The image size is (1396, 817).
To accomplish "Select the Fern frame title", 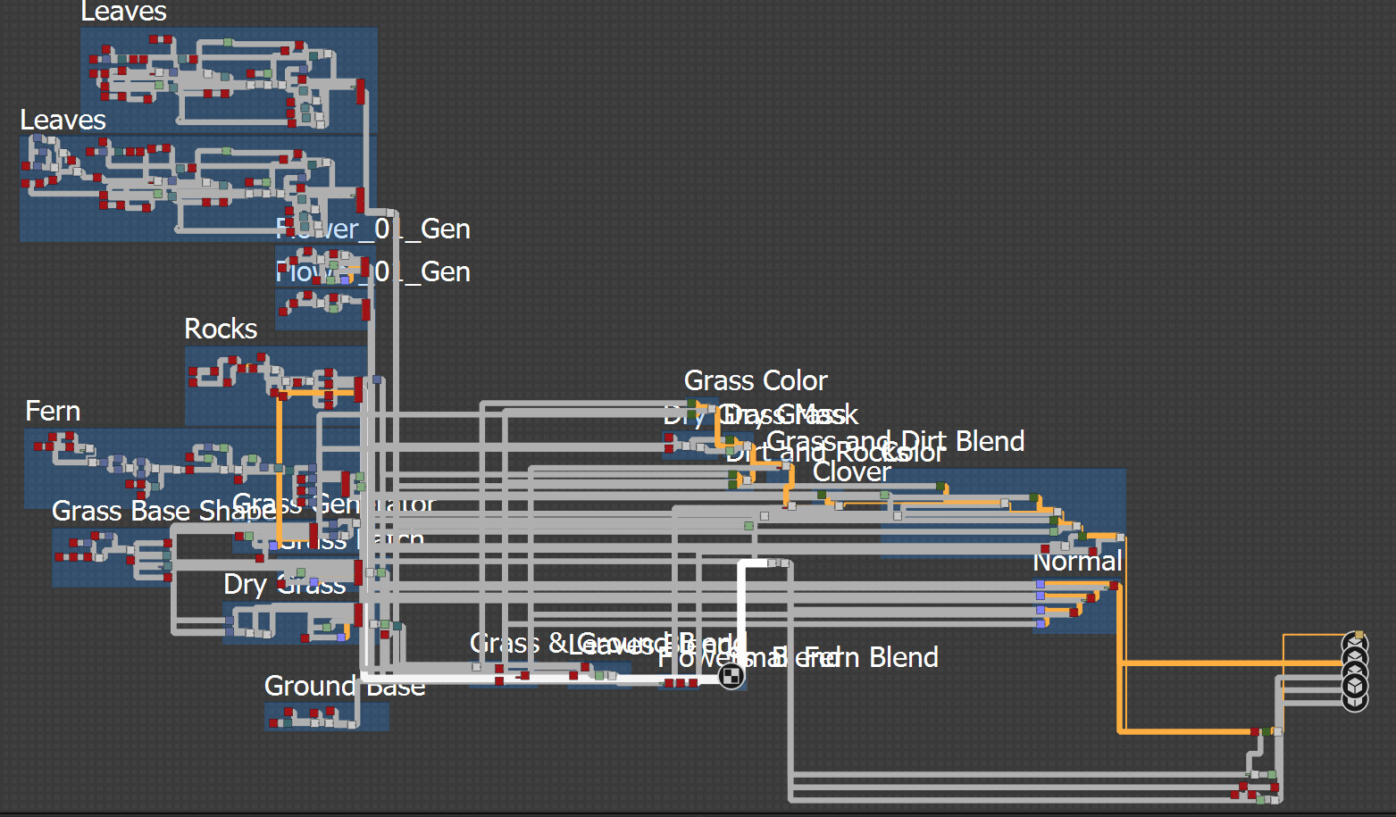I will (x=53, y=412).
